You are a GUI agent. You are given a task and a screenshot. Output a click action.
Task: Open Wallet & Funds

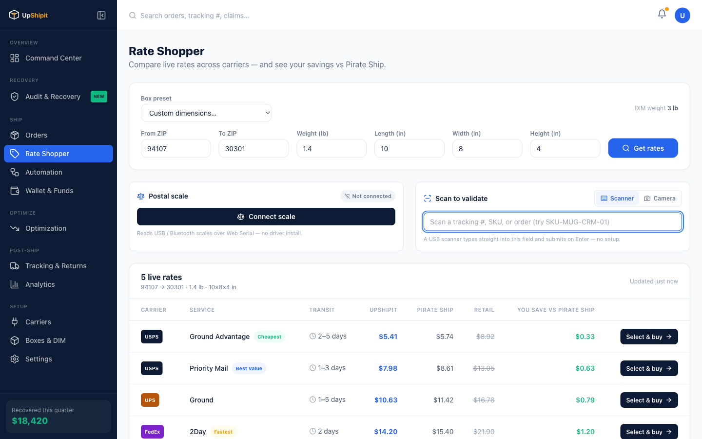58,191
